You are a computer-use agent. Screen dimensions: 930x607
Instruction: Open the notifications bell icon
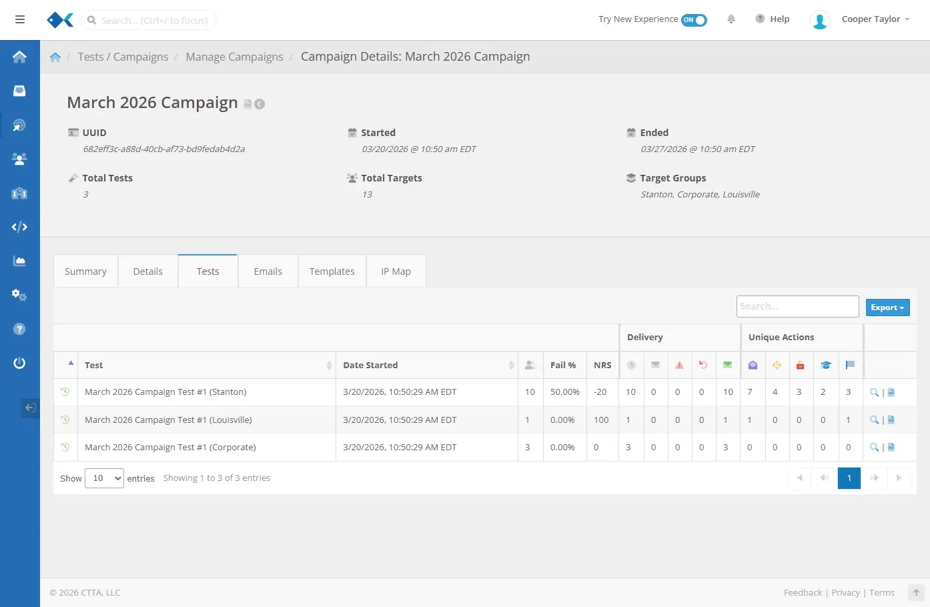point(731,19)
